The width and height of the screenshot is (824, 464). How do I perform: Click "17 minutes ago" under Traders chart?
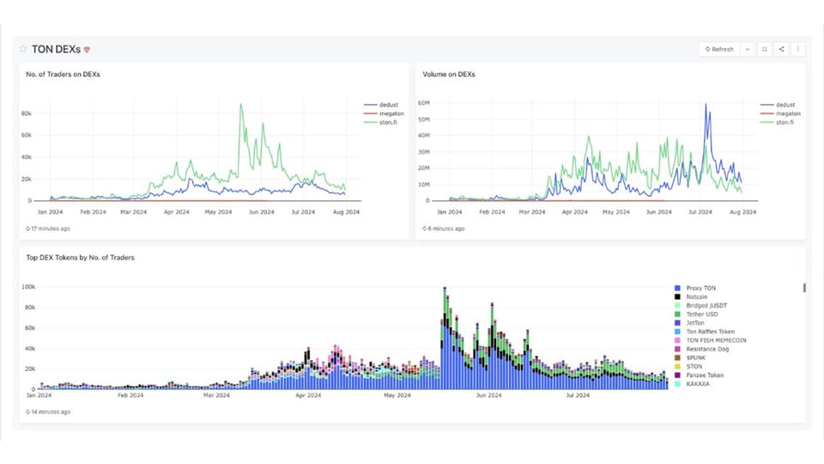coord(51,229)
